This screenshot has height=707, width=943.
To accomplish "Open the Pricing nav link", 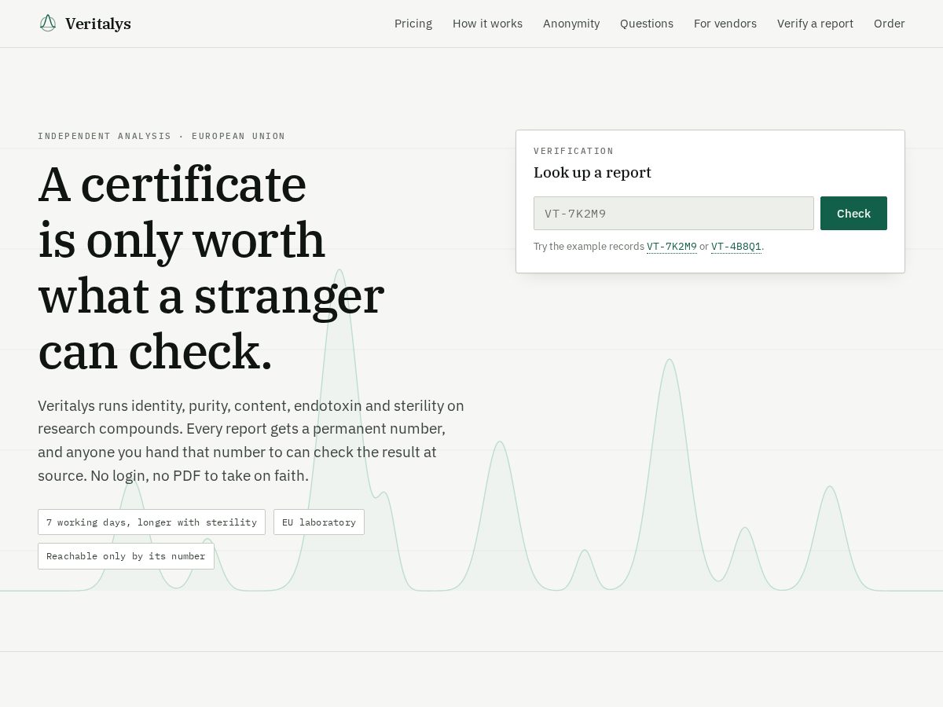I will [x=413, y=24].
